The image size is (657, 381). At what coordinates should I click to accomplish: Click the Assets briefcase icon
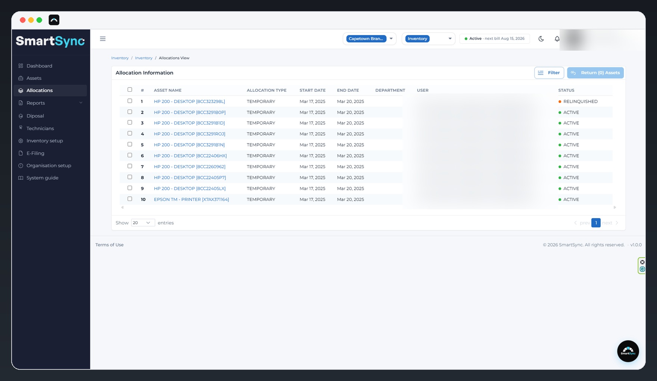21,78
